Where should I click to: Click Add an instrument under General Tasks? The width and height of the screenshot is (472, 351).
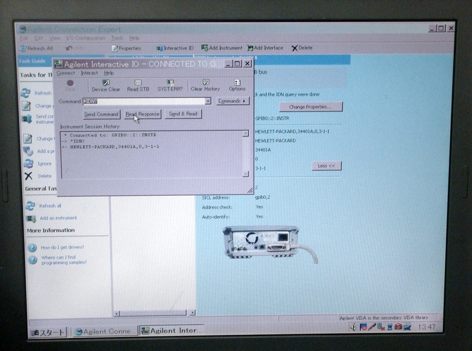(x=51, y=218)
